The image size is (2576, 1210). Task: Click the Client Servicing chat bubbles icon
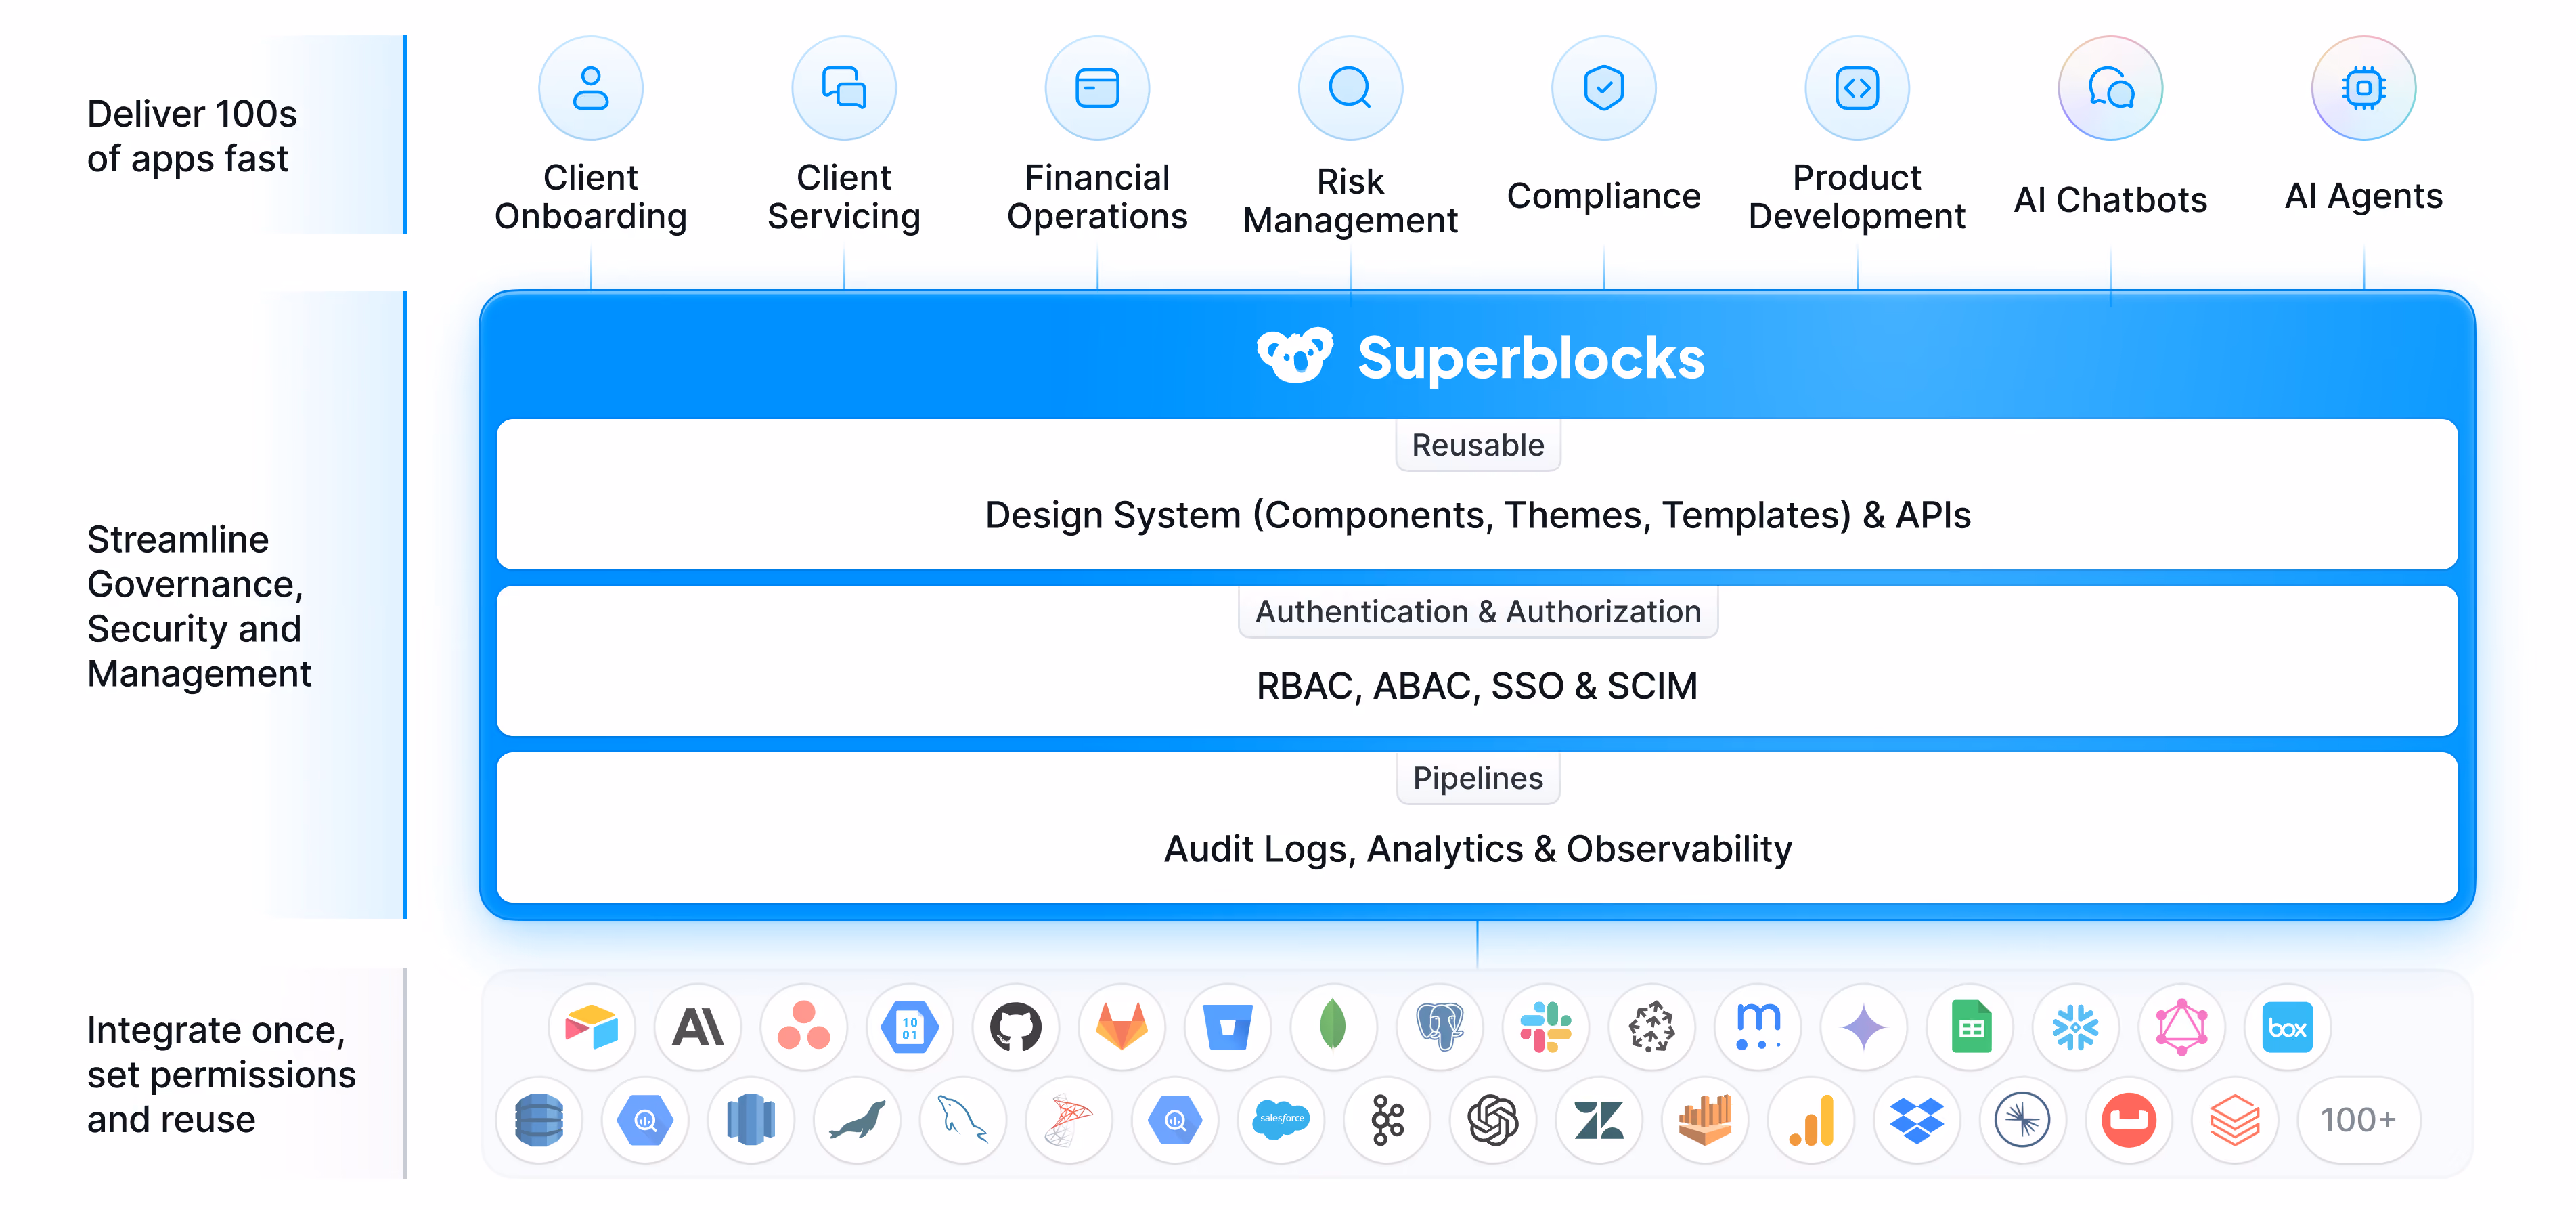pyautogui.click(x=844, y=88)
